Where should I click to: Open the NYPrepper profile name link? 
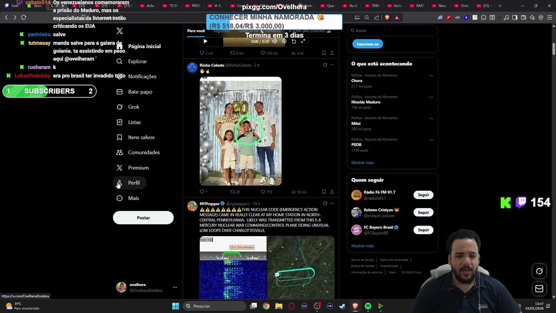point(210,204)
